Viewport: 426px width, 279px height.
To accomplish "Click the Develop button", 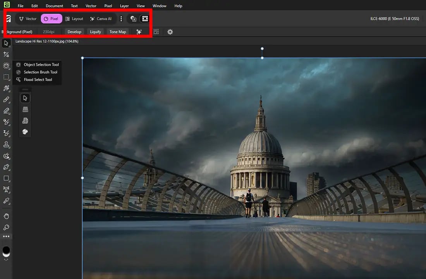I will click(x=74, y=32).
